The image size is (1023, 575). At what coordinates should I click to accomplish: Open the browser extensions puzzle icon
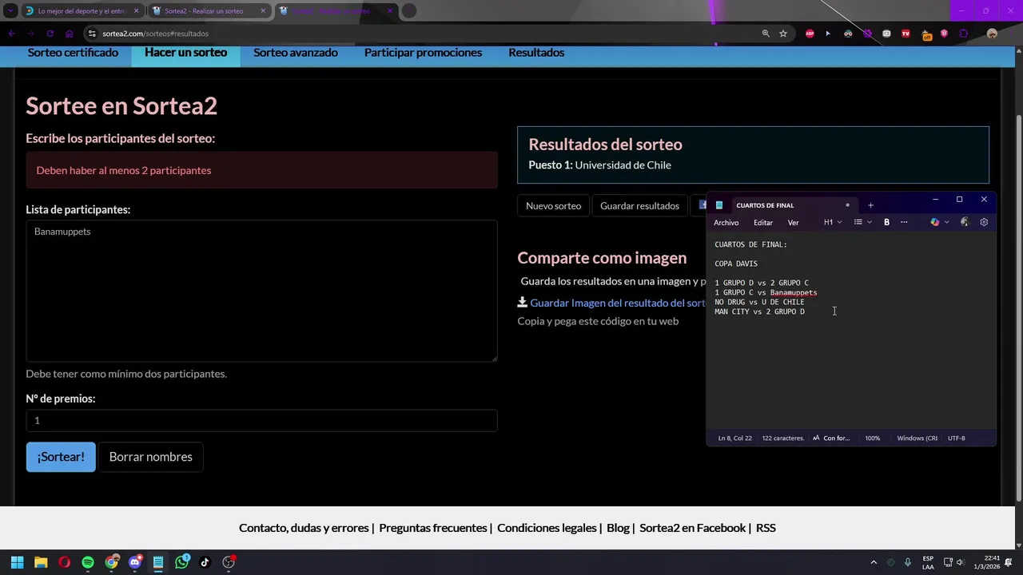pos(963,34)
